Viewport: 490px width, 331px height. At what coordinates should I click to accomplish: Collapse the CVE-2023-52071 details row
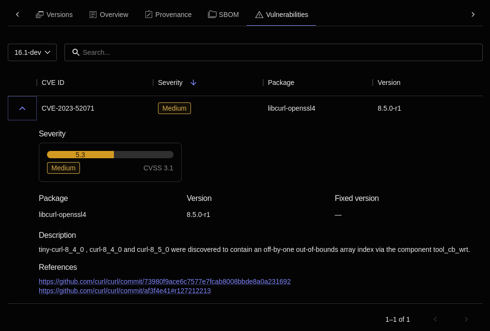coord(22,108)
